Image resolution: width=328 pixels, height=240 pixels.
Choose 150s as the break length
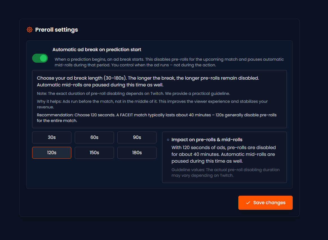pyautogui.click(x=94, y=153)
